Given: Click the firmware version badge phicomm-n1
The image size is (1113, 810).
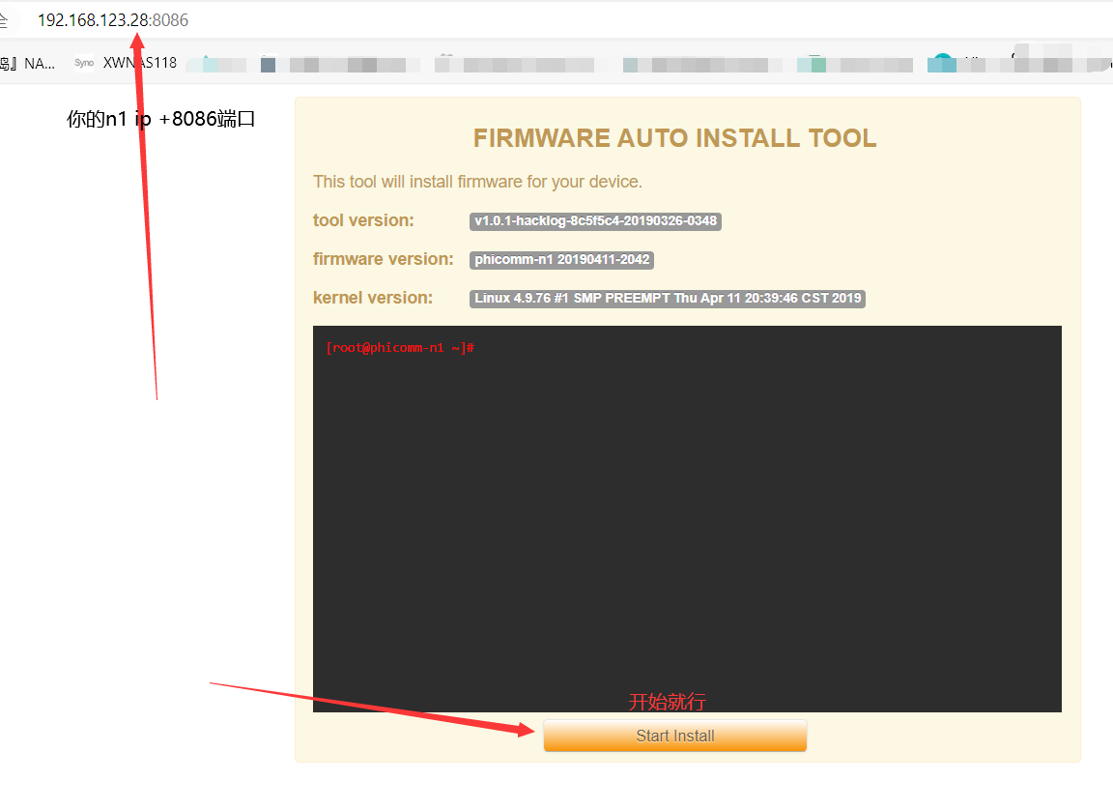Looking at the screenshot, I should click(561, 260).
